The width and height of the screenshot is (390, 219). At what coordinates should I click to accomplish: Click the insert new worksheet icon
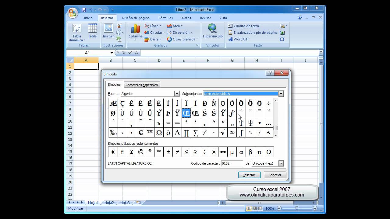point(138,203)
